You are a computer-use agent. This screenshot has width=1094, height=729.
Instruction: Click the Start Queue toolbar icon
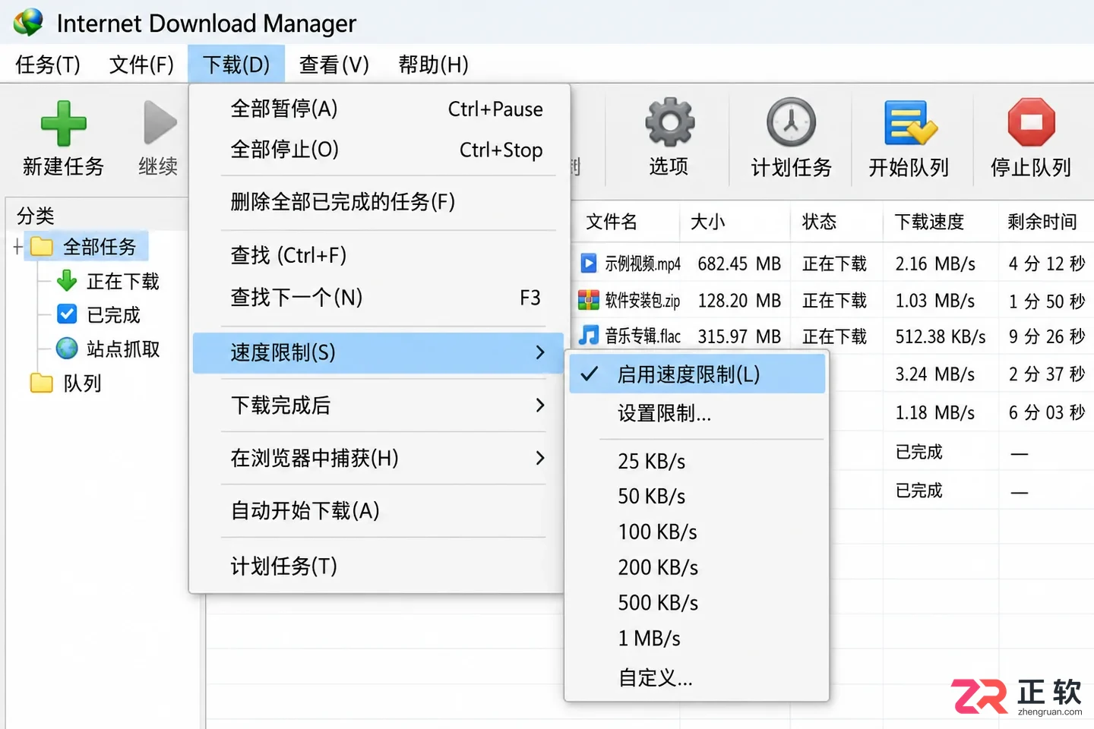[x=909, y=122]
